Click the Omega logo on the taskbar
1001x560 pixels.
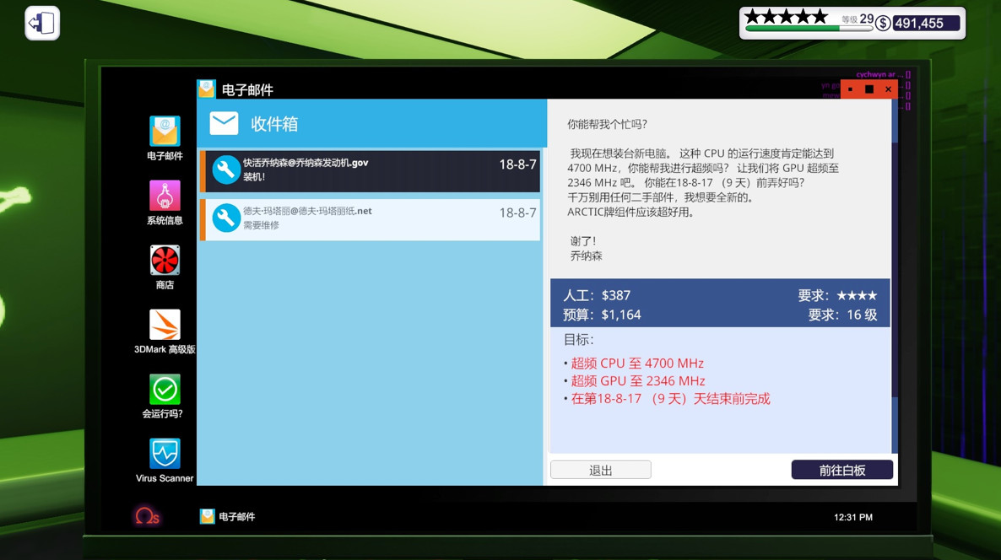coord(148,515)
